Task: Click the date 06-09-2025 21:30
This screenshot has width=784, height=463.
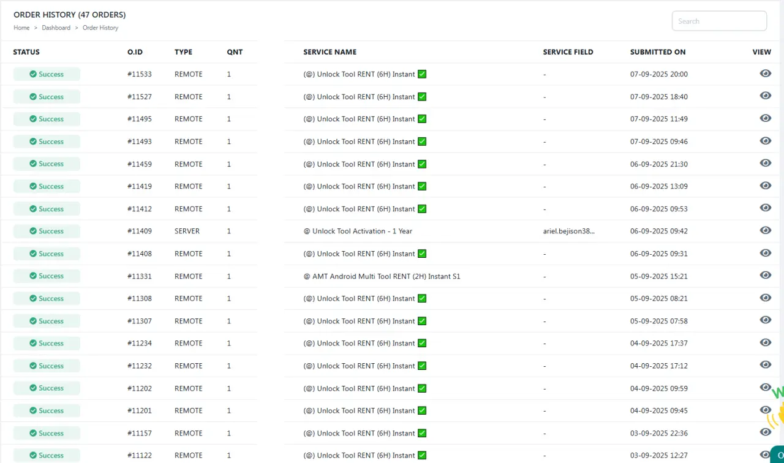Action: (659, 164)
